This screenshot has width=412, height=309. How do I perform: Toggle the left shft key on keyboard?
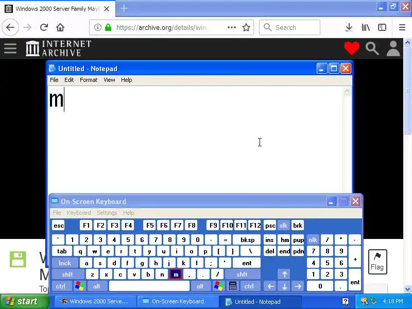67,274
